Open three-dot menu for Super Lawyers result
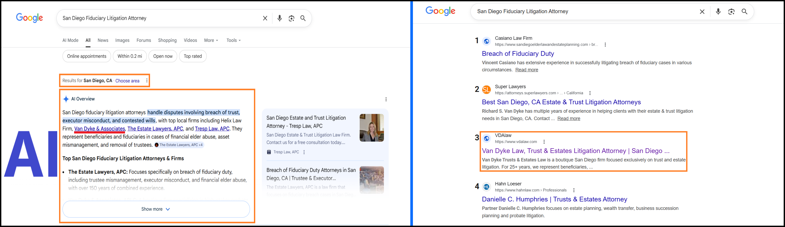 (590, 93)
